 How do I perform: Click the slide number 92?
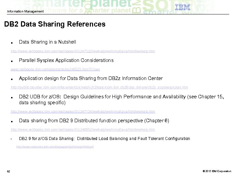(x=9, y=171)
